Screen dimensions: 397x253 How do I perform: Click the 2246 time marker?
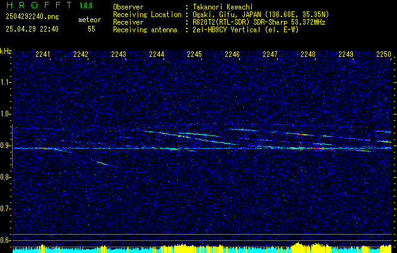pos(232,54)
